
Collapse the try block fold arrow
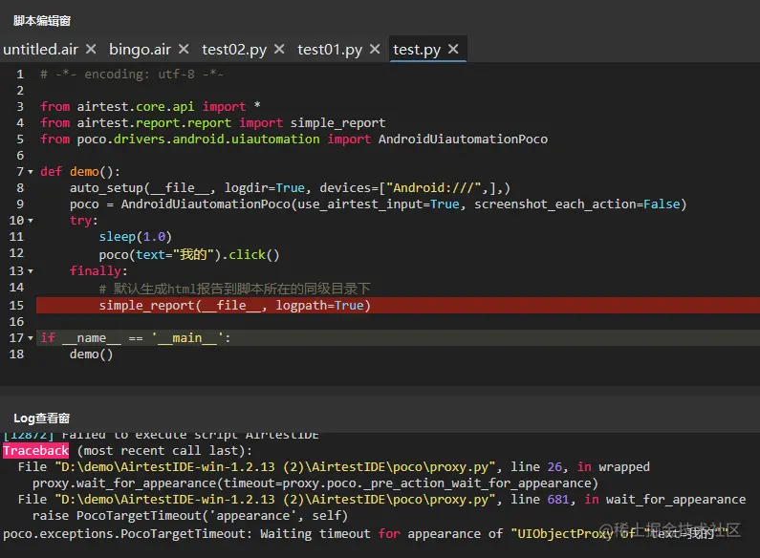coord(31,221)
